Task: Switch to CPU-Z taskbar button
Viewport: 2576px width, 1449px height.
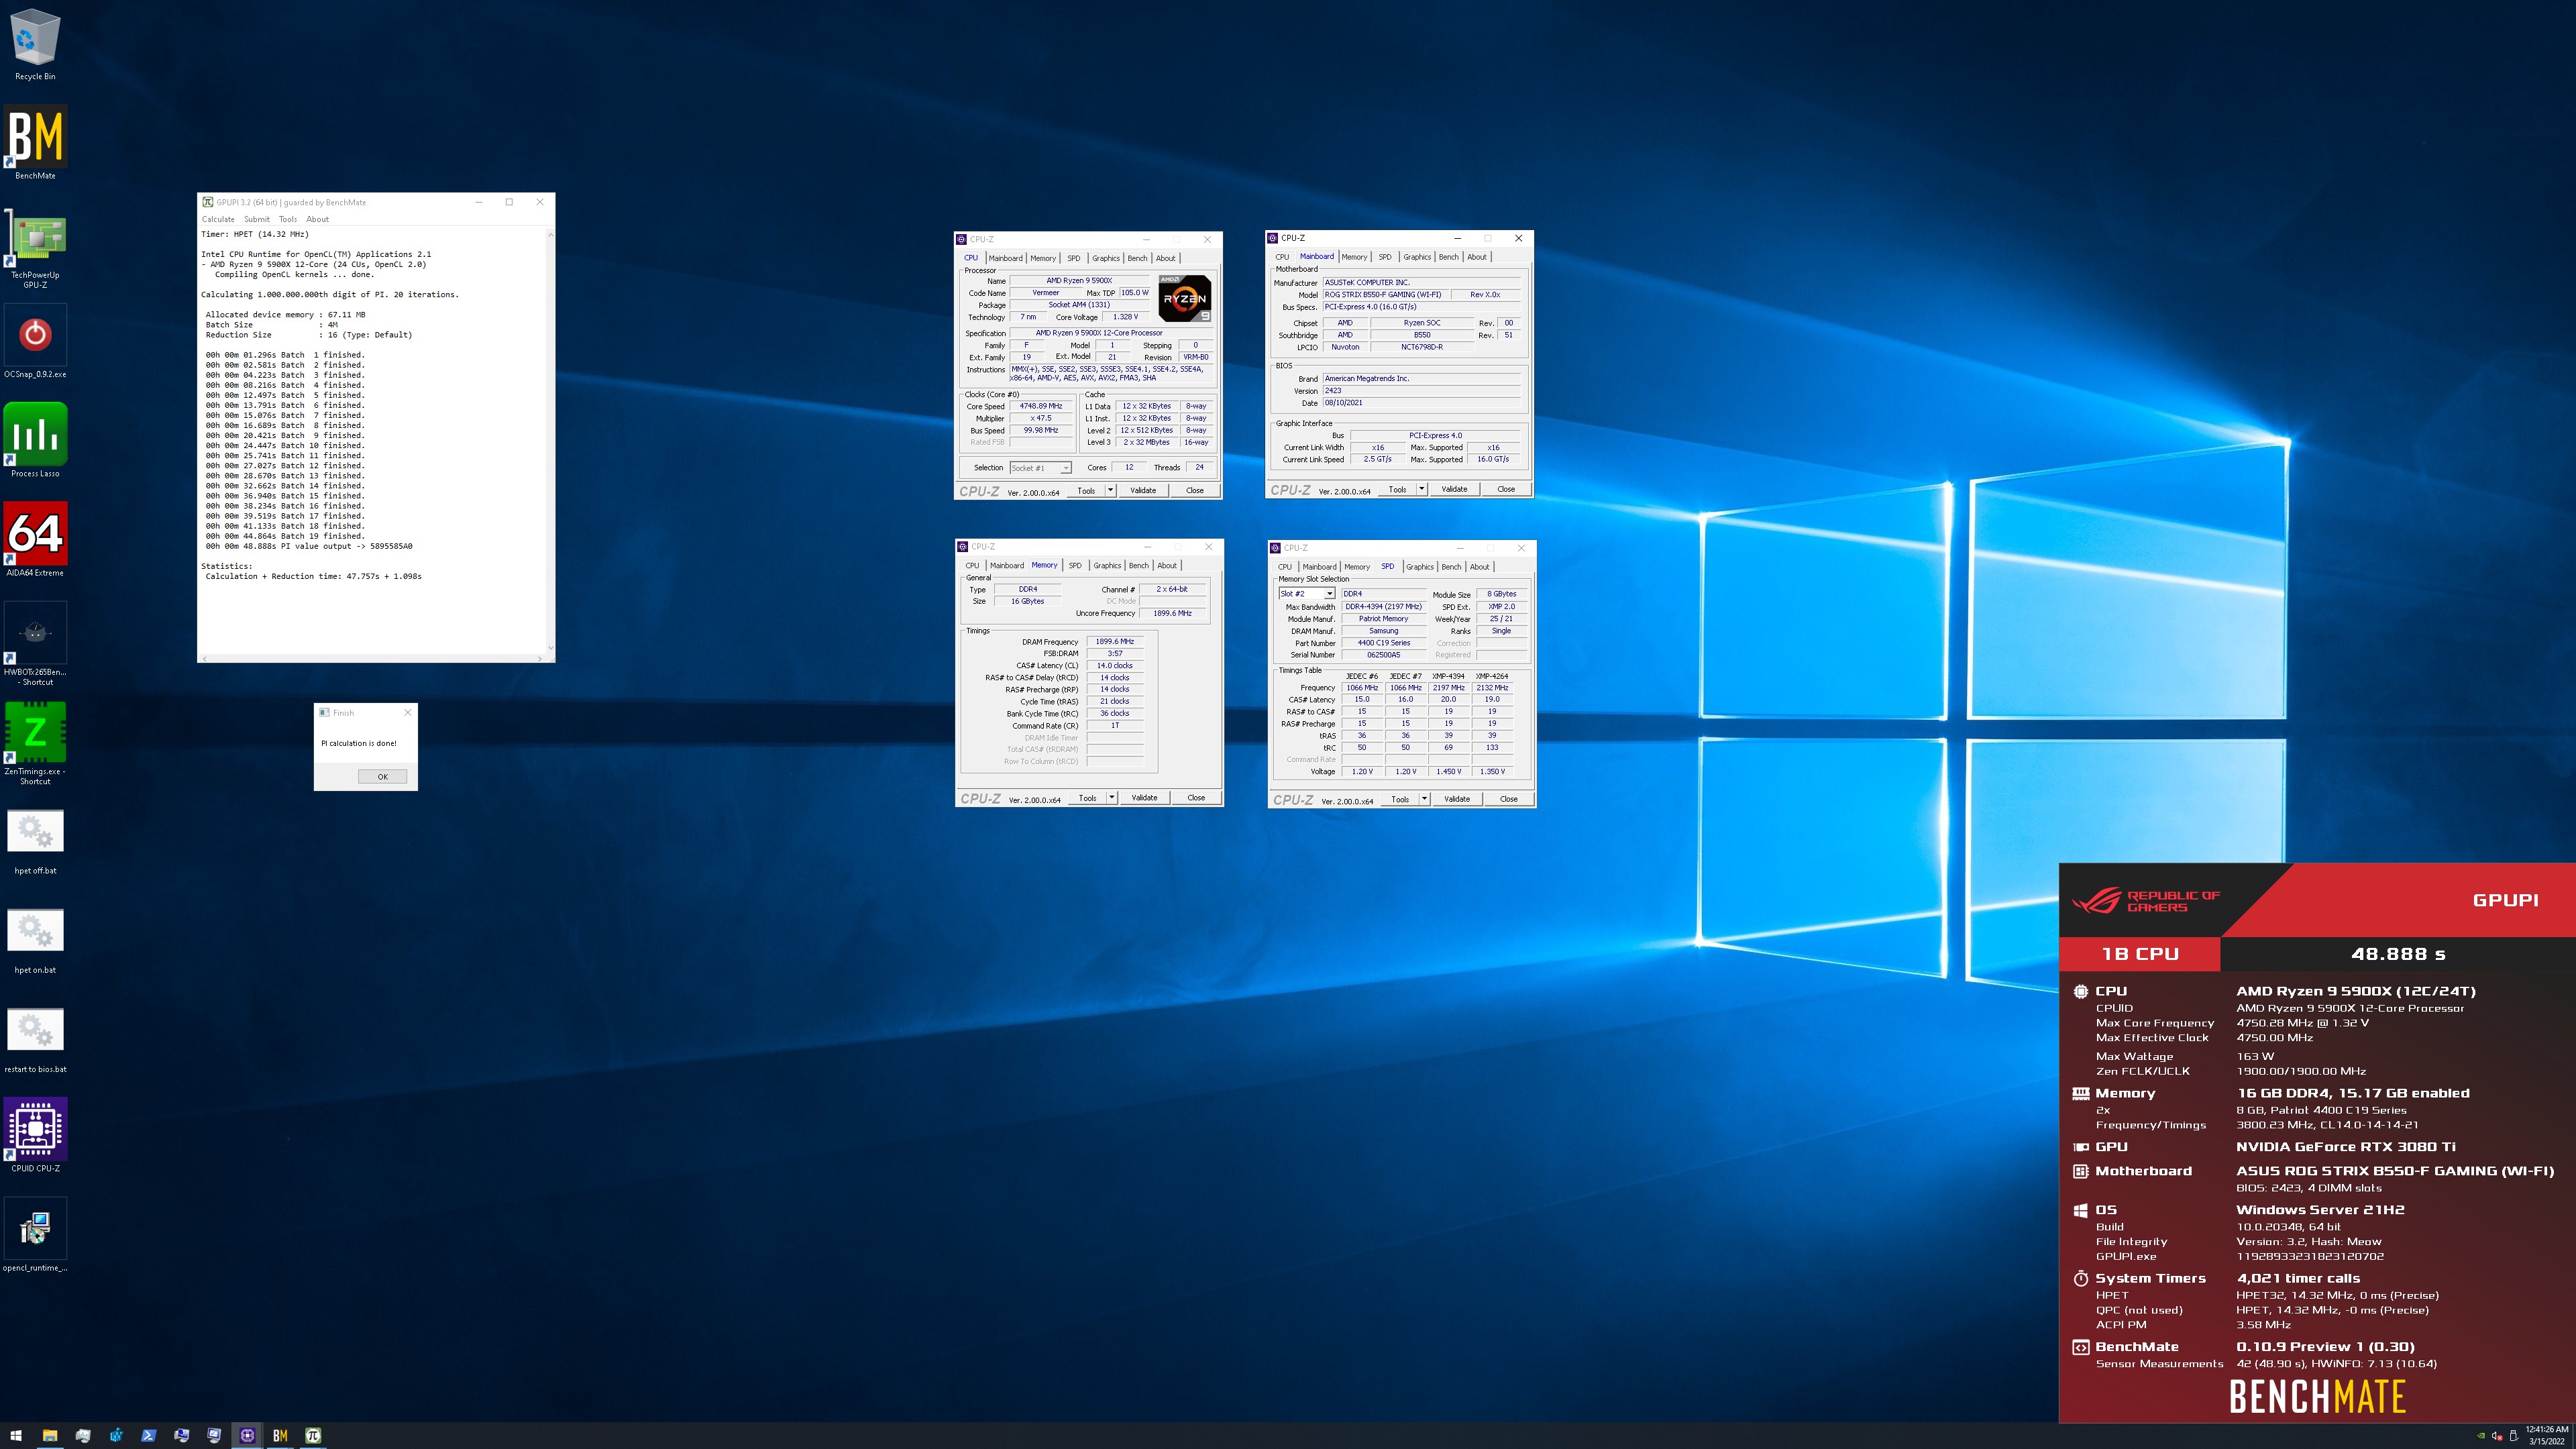Action: [247, 1436]
